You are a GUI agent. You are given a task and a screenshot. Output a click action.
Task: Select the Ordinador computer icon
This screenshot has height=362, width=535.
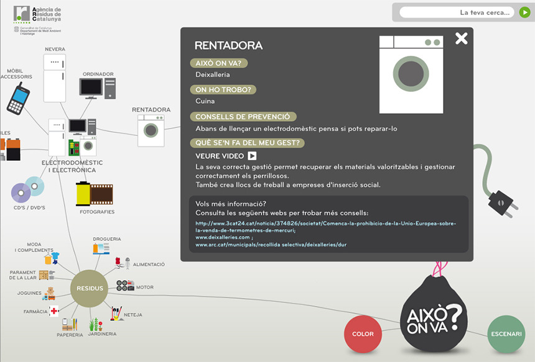pos(98,88)
